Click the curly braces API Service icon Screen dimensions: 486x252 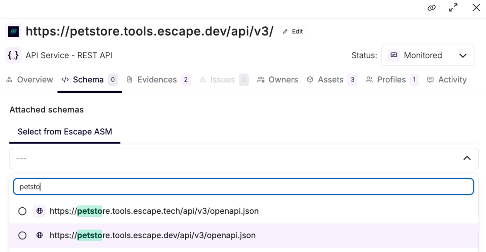13,55
